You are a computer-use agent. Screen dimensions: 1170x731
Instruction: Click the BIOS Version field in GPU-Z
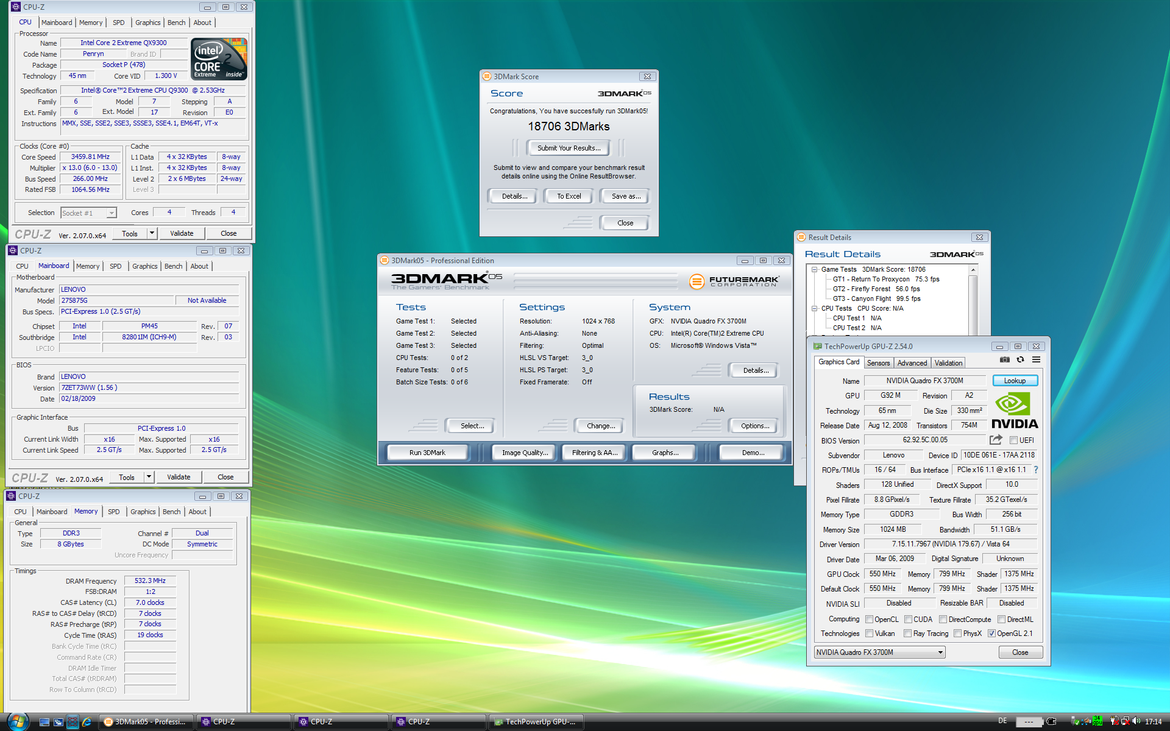pyautogui.click(x=924, y=440)
